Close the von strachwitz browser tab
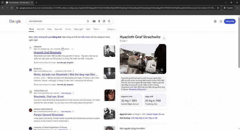Viewport: 240px width, 130px height. click(32, 2)
